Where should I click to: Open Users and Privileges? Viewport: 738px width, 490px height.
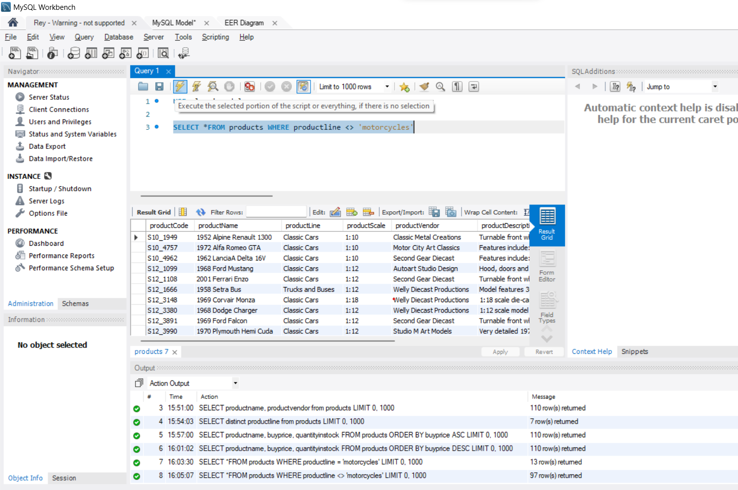click(60, 122)
